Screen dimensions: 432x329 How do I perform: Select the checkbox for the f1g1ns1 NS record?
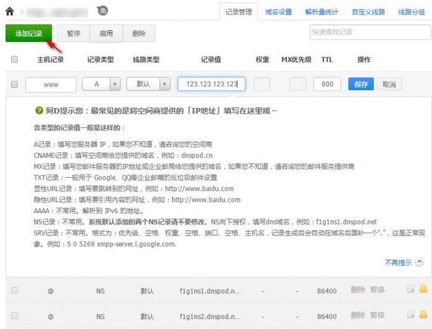click(15, 290)
